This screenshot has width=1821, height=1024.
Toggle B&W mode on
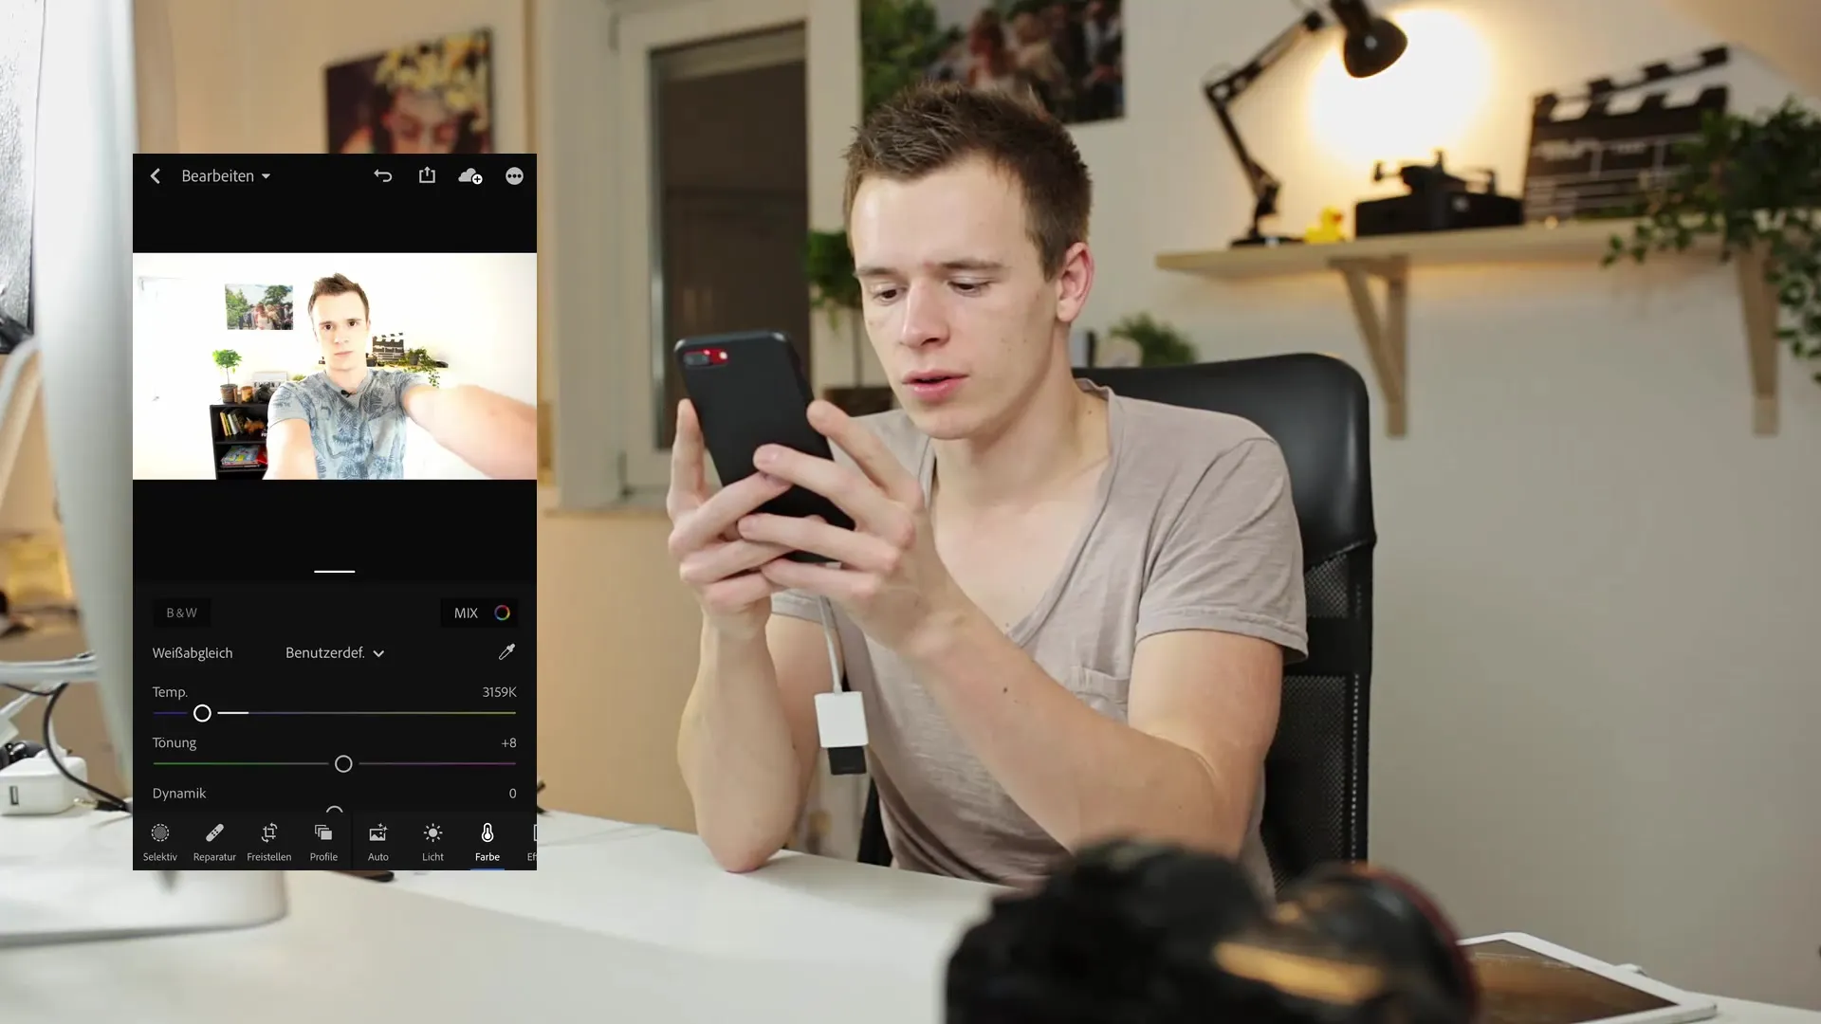[181, 613]
